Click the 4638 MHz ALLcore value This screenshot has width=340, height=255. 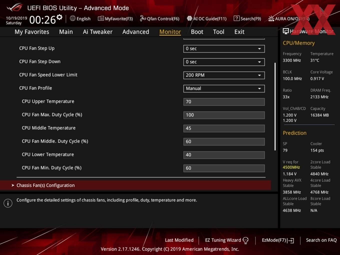point(292,210)
